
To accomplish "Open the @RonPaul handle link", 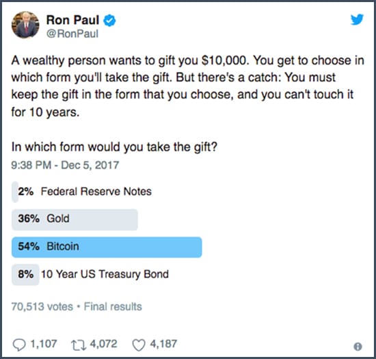I will click(72, 34).
